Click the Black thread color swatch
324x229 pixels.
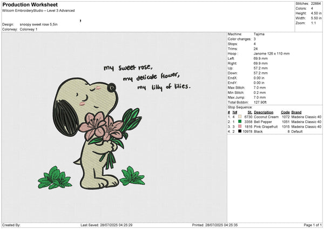tap(240, 131)
